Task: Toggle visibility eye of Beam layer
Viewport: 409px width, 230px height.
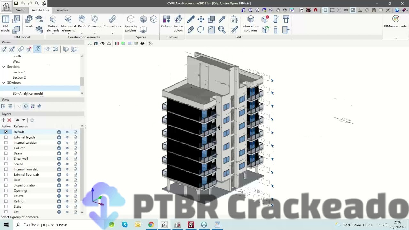Action: click(67, 153)
